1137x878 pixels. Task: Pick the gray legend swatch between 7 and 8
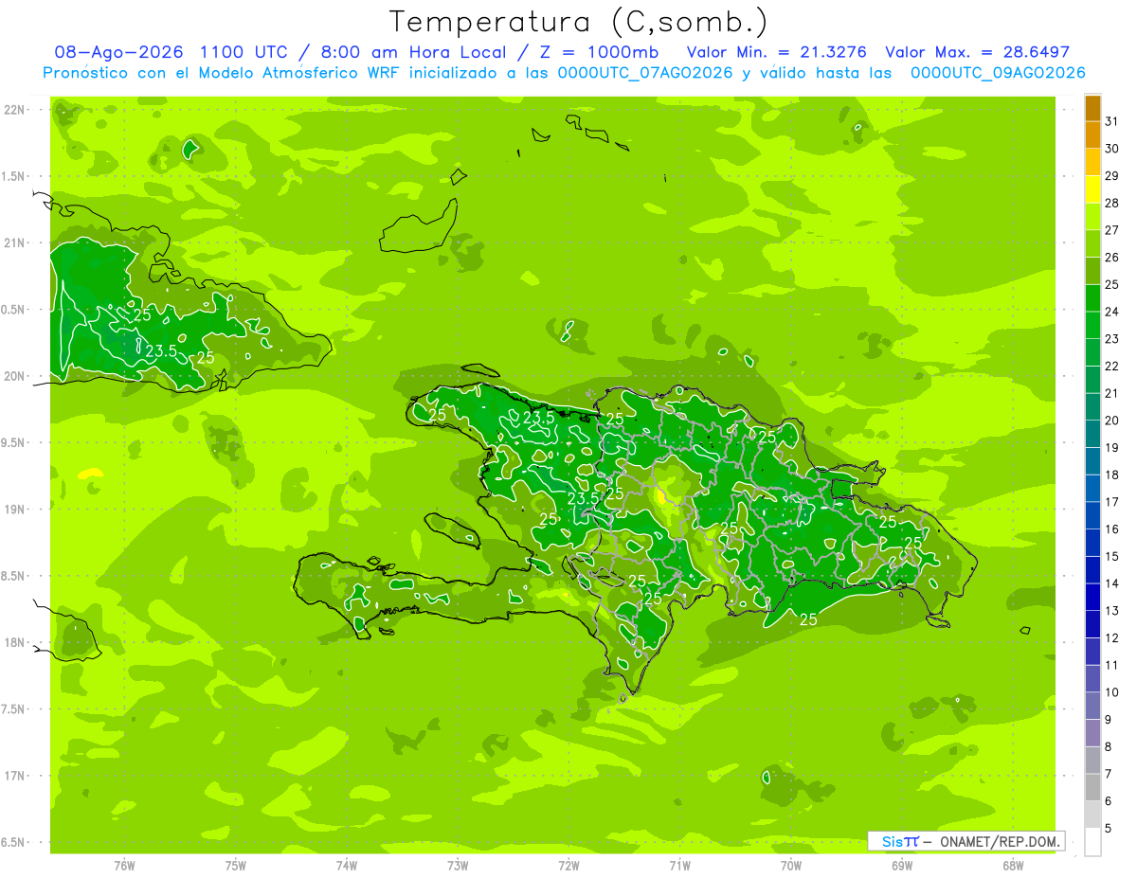click(x=1092, y=760)
